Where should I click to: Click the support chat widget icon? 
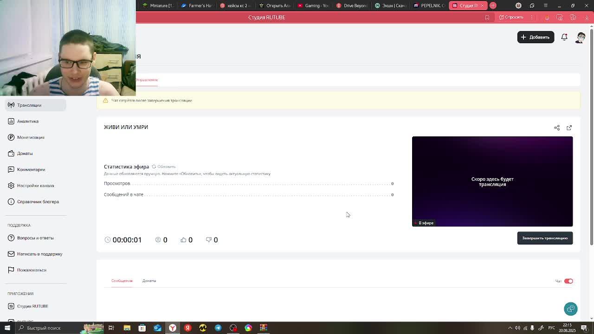pyautogui.click(x=571, y=309)
